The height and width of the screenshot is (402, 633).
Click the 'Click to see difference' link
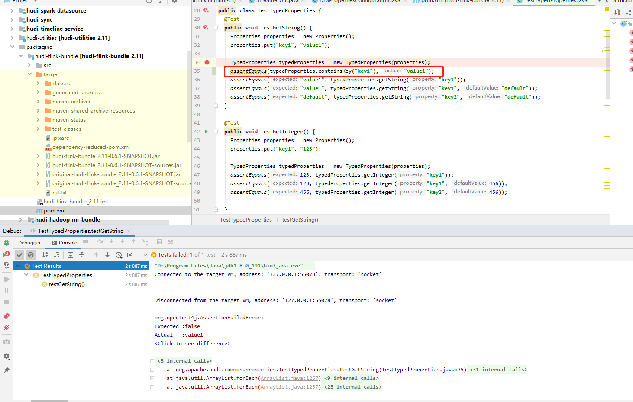[192, 344]
